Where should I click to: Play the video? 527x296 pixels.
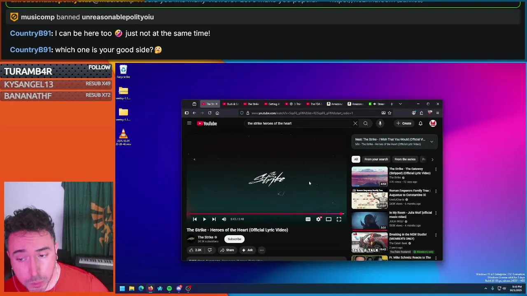point(204,219)
